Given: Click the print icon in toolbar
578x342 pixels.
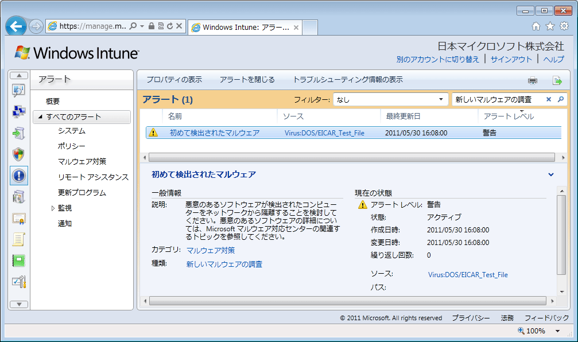Looking at the screenshot, I should 533,80.
